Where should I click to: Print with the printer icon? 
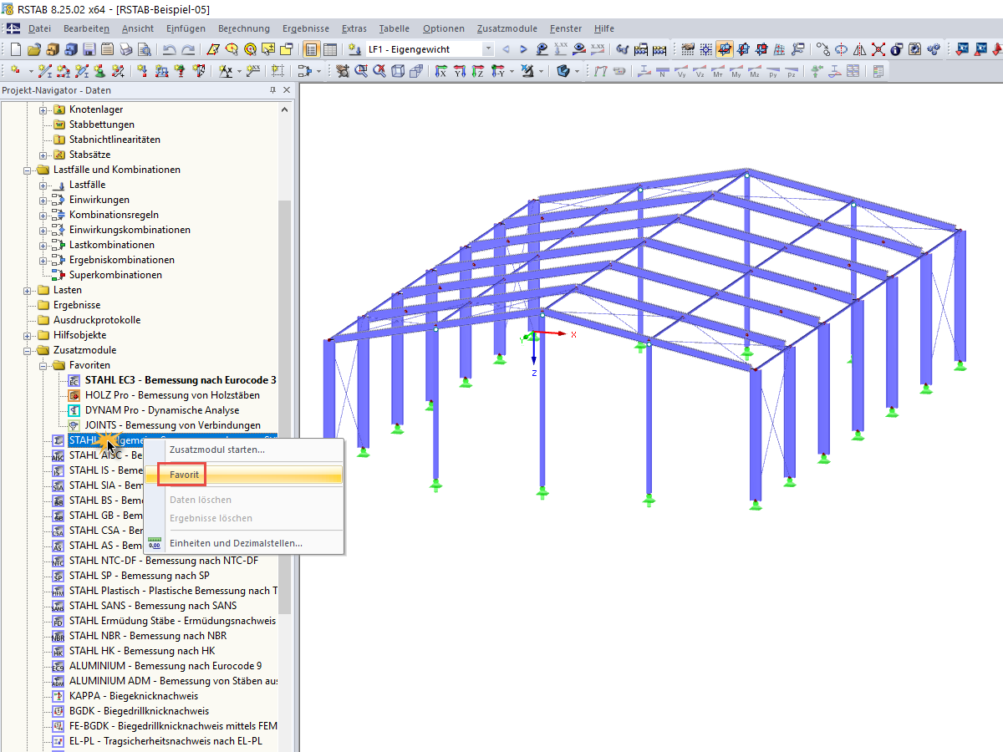click(x=126, y=49)
